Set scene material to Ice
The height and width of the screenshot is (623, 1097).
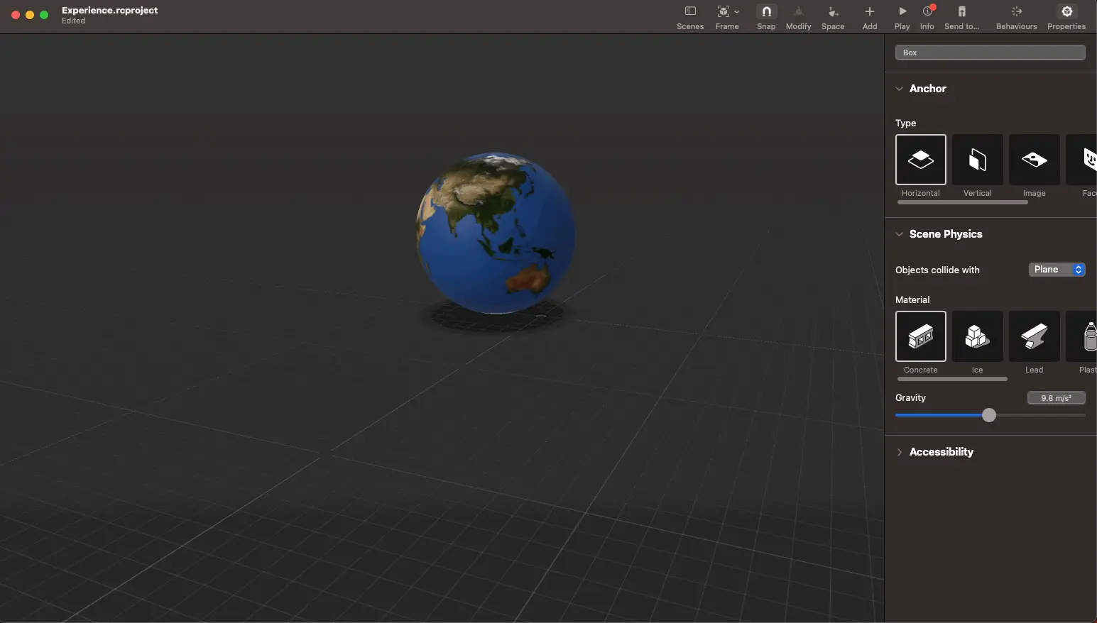click(x=977, y=336)
